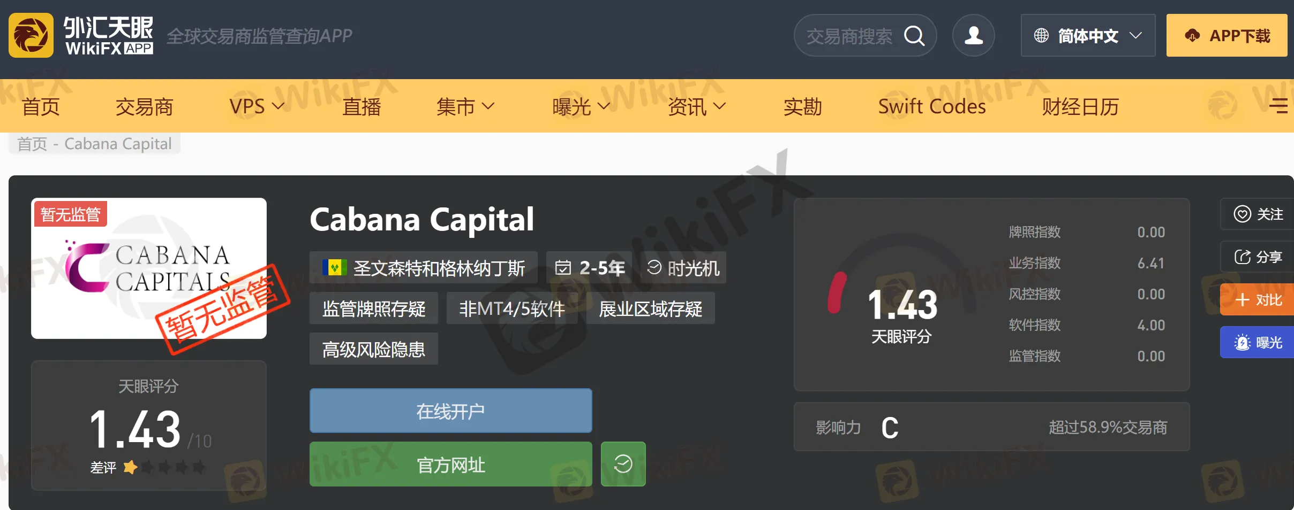
Task: Expand the 曝光 navigation dropdown
Action: point(581,106)
